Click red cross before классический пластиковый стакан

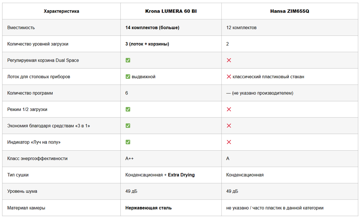click(x=229, y=77)
